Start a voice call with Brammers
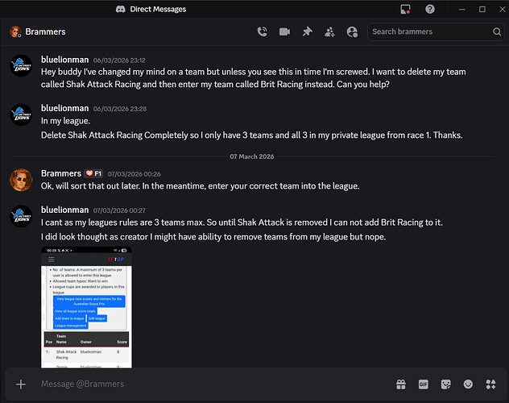Image resolution: width=509 pixels, height=403 pixels. pyautogui.click(x=262, y=32)
